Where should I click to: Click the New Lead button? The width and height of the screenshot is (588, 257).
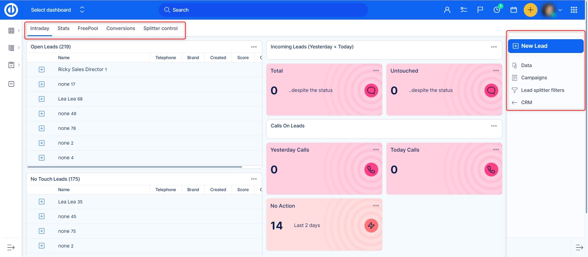545,46
